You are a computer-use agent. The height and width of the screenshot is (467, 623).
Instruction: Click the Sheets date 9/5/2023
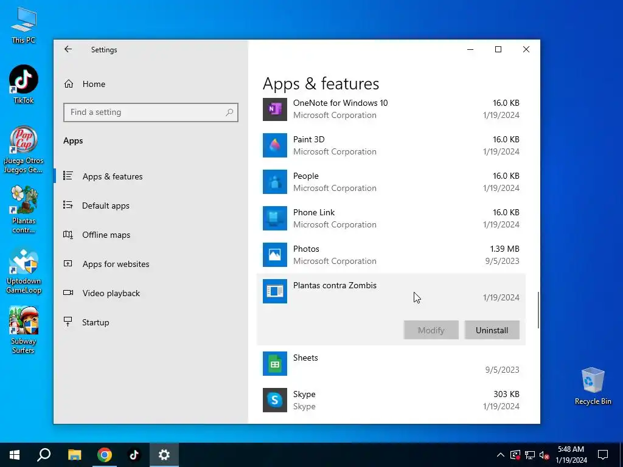502,370
